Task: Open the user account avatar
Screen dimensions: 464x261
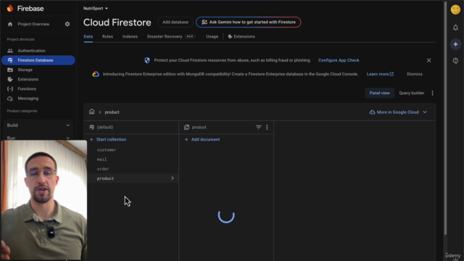Action: point(455,9)
